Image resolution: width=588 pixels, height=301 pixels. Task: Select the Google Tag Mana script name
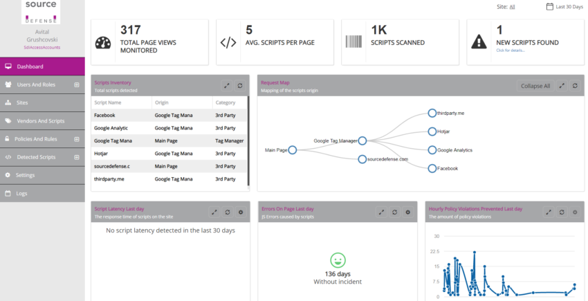tap(113, 140)
